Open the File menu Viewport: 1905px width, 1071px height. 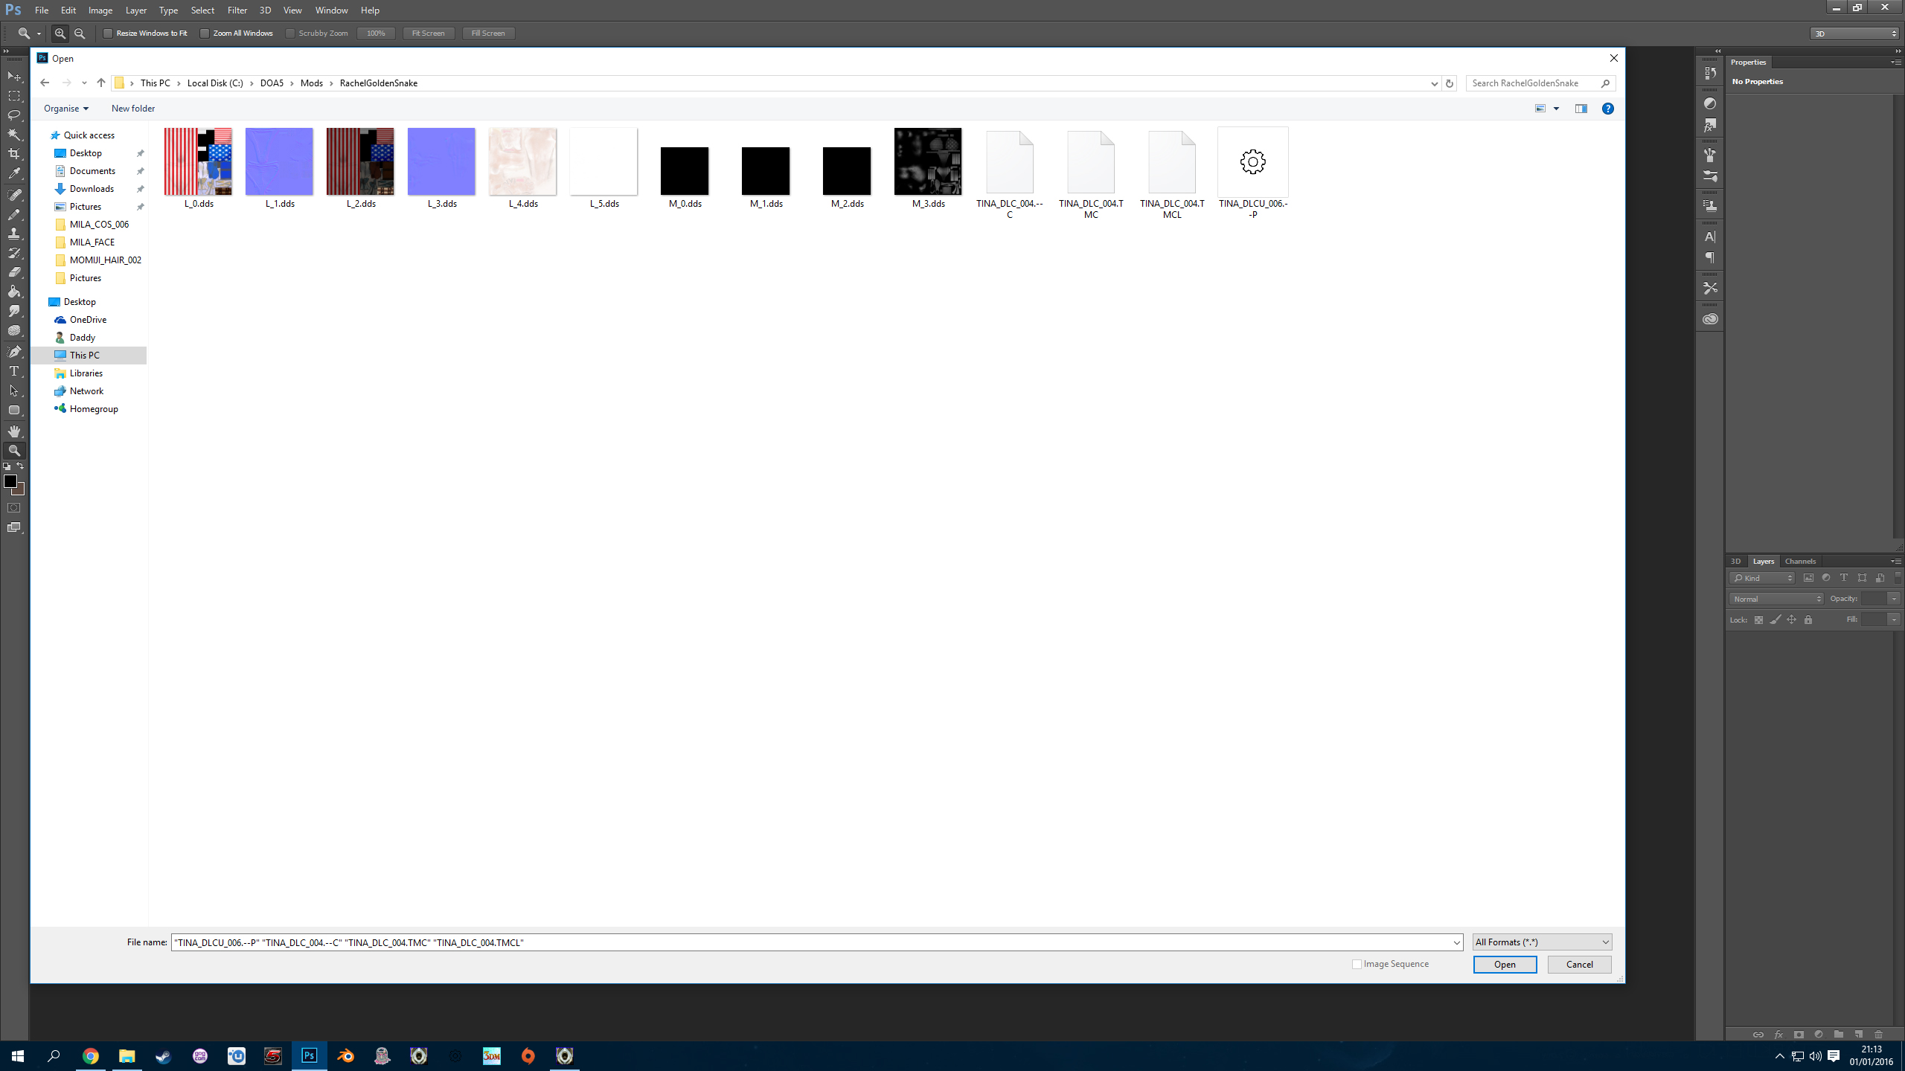pyautogui.click(x=42, y=10)
